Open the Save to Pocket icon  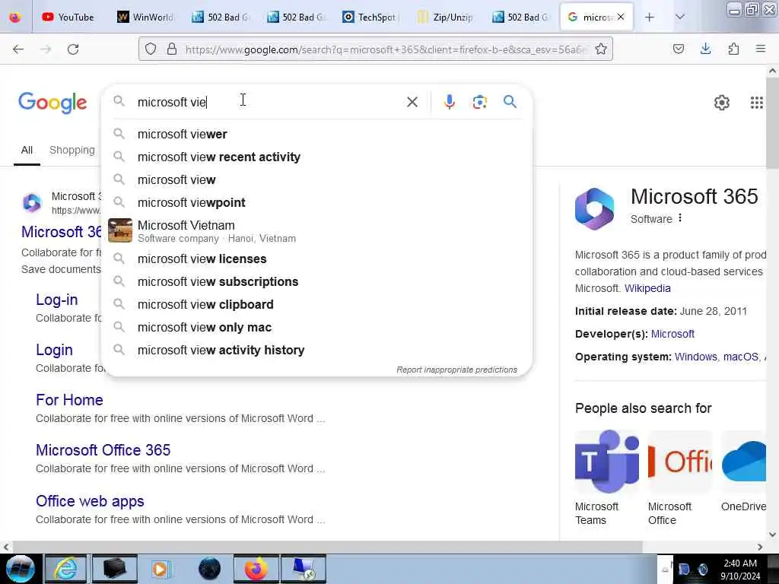678,49
